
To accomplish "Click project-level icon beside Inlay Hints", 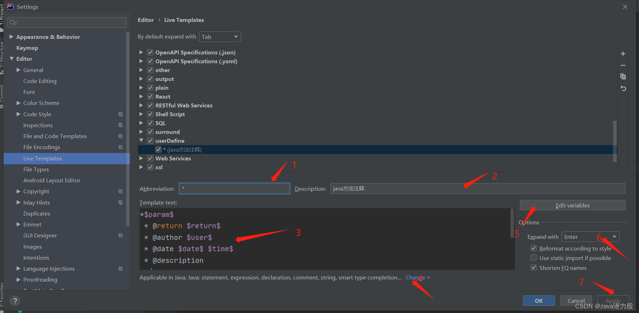I will [x=120, y=202].
